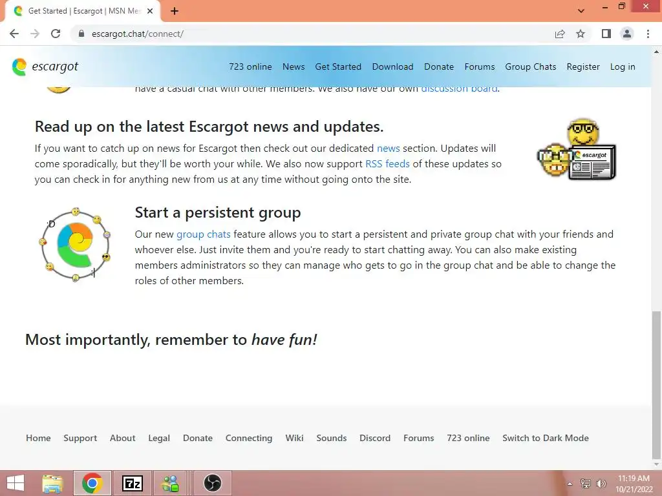Screen dimensions: 662x496
Task: Open Donate in the top navigation
Action: click(439, 67)
